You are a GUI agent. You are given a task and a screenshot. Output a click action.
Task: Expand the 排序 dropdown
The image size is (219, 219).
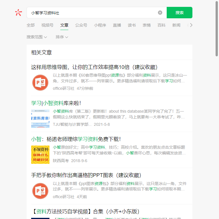click(62, 37)
